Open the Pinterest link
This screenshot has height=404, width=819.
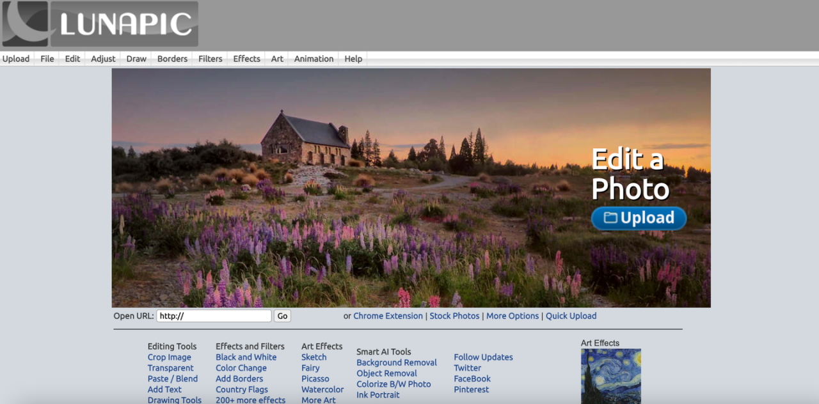coord(472,390)
